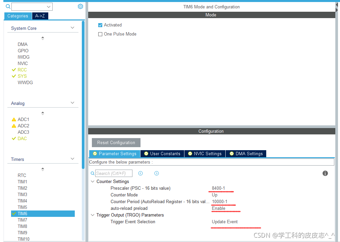Switch to the Categories tab
340x242 pixels.
pyautogui.click(x=18, y=16)
